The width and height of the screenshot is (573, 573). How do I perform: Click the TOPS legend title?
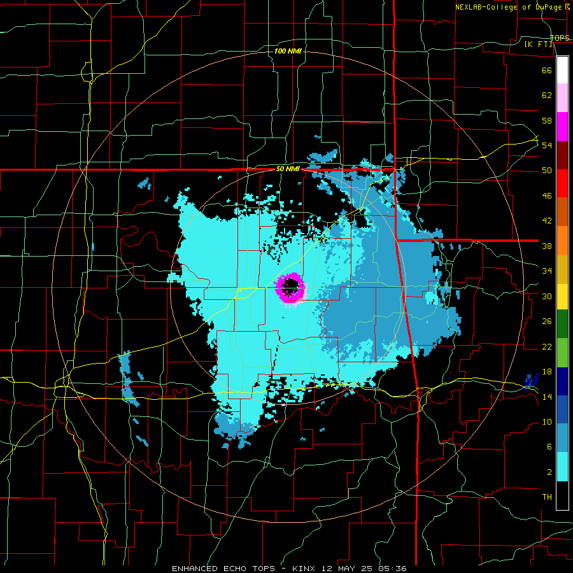point(560,38)
